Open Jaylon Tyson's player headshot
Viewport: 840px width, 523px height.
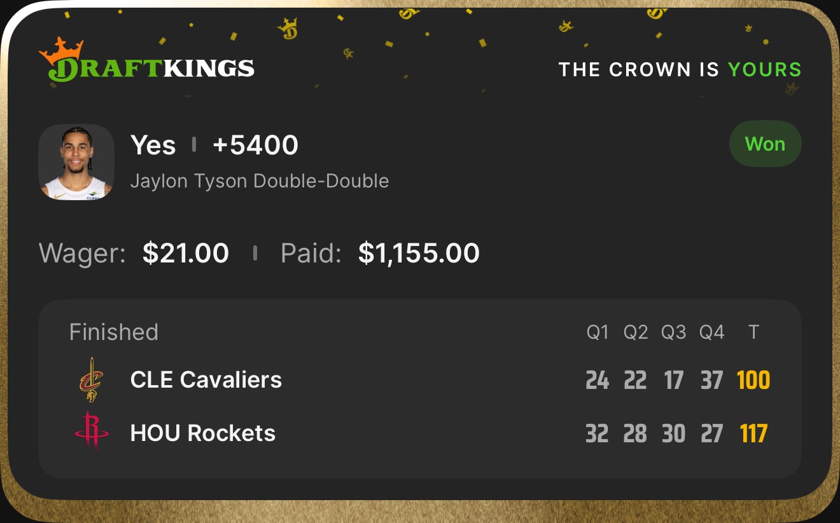[x=76, y=162]
